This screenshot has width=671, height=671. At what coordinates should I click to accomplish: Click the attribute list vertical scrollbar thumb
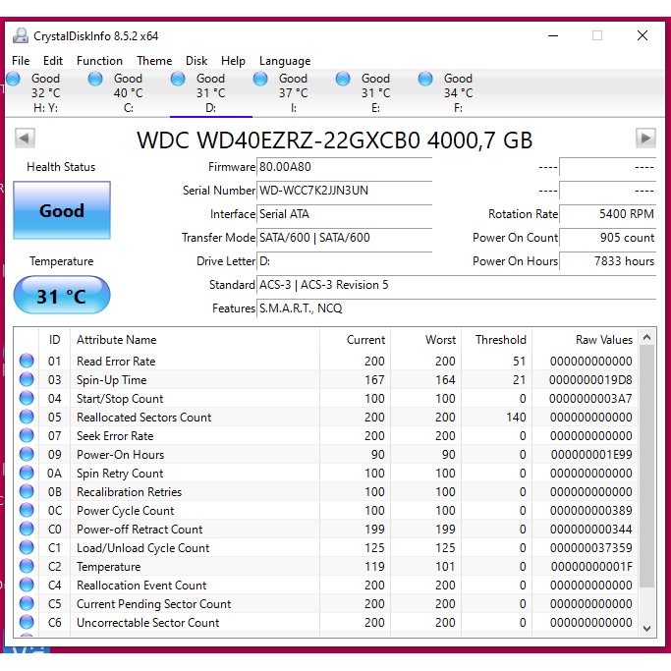[x=647, y=467]
